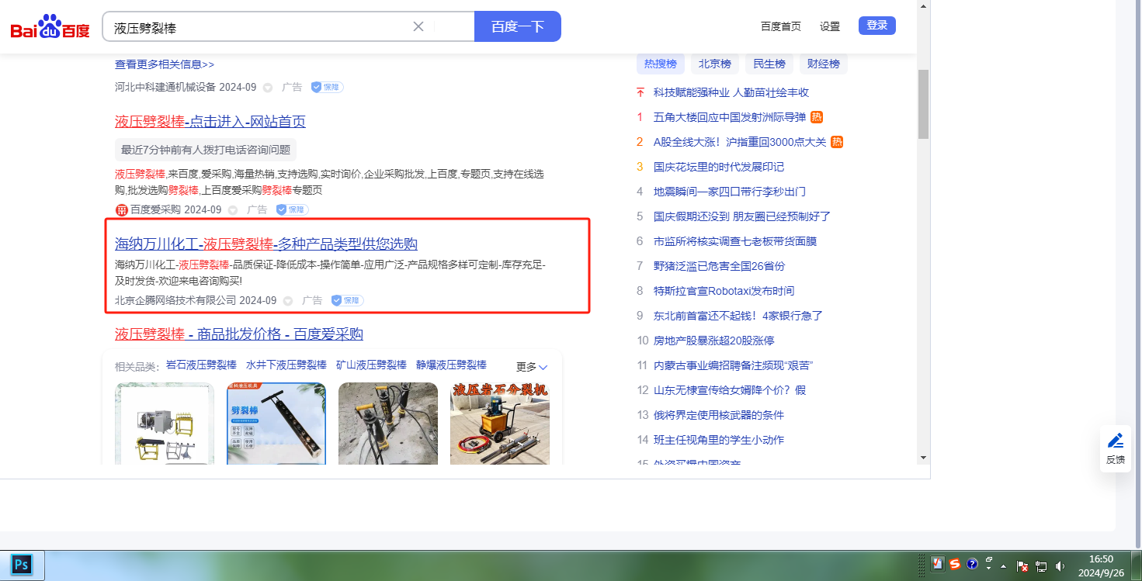This screenshot has width=1142, height=581.
Task: Expand the dropdown arrow beside 百度爱采购 2024-09
Action: point(234,210)
